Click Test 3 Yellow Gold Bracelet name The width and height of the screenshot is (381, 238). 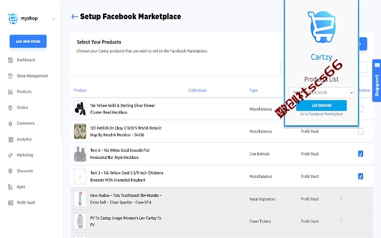tap(127, 176)
